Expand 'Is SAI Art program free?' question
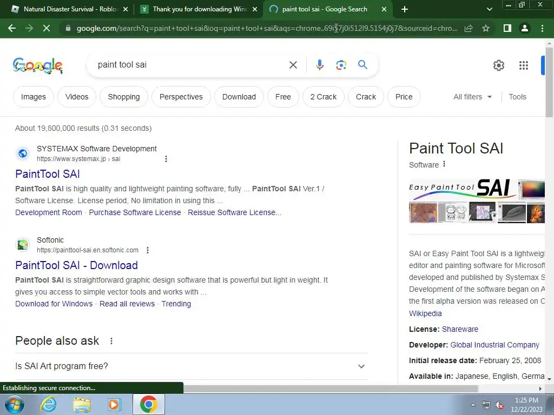 (191, 366)
